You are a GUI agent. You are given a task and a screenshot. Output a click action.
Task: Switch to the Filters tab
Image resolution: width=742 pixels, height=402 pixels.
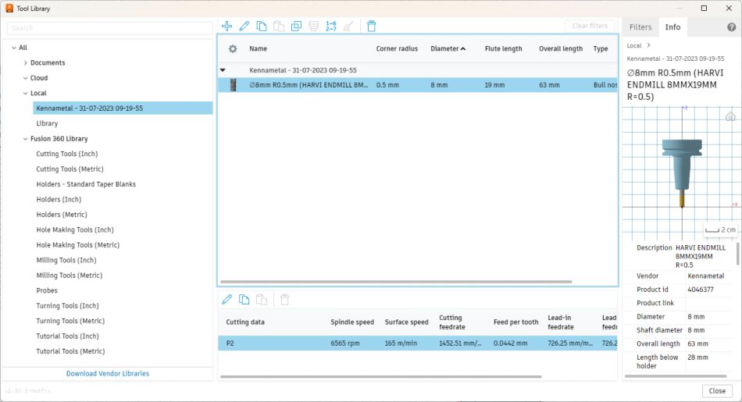(640, 27)
